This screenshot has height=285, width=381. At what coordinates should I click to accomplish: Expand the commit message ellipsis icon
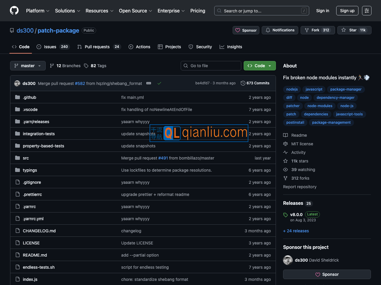pos(149,83)
